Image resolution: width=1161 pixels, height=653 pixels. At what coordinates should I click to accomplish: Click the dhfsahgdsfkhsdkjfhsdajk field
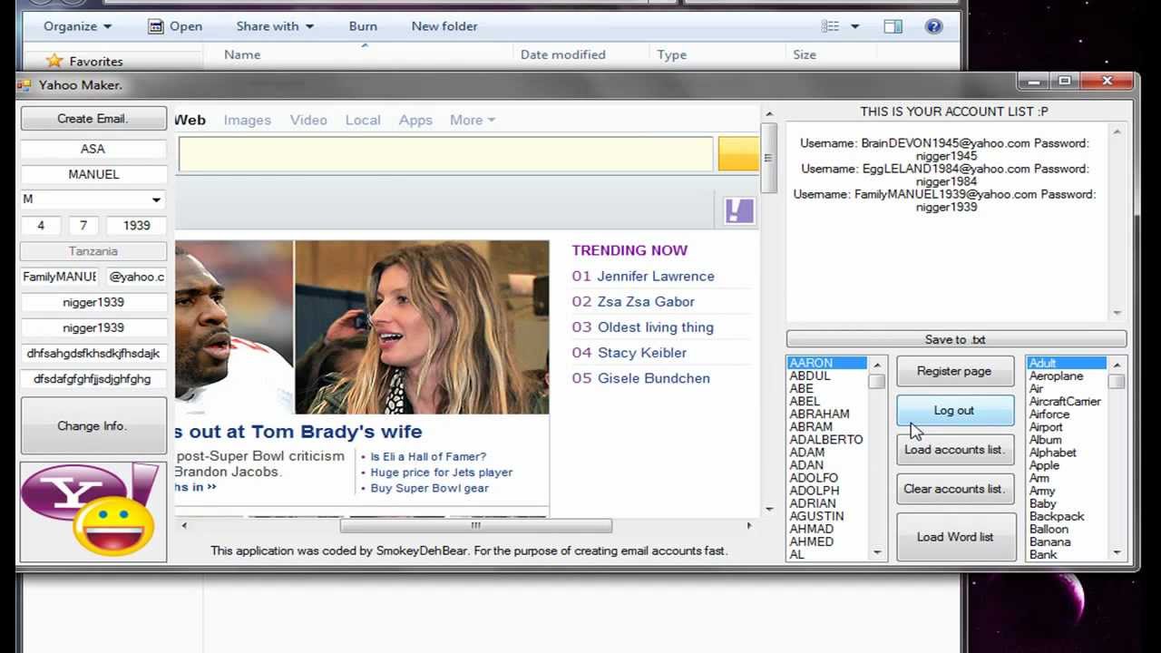pyautogui.click(x=93, y=354)
